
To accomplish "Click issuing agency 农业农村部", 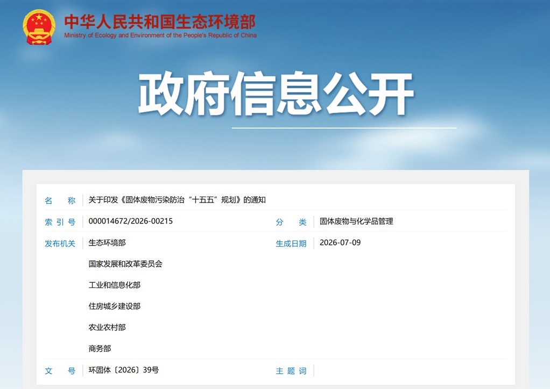I will coord(107,327).
